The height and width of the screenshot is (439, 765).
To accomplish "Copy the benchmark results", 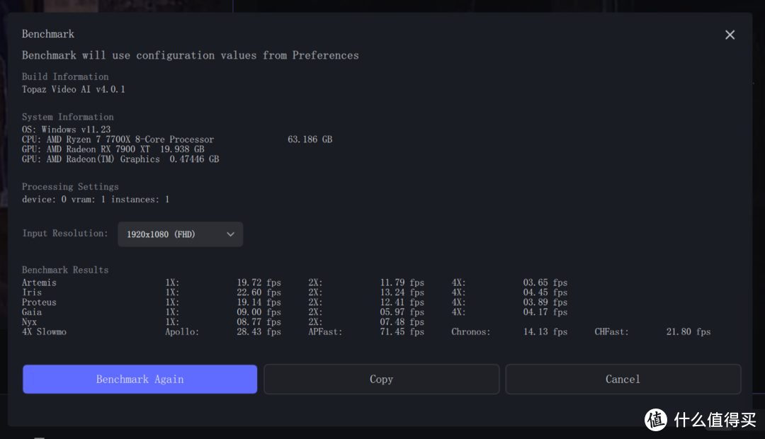I will pos(382,379).
